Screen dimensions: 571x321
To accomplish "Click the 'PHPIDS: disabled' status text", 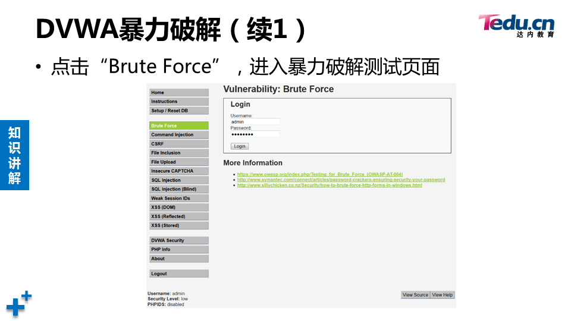I will pos(166,304).
